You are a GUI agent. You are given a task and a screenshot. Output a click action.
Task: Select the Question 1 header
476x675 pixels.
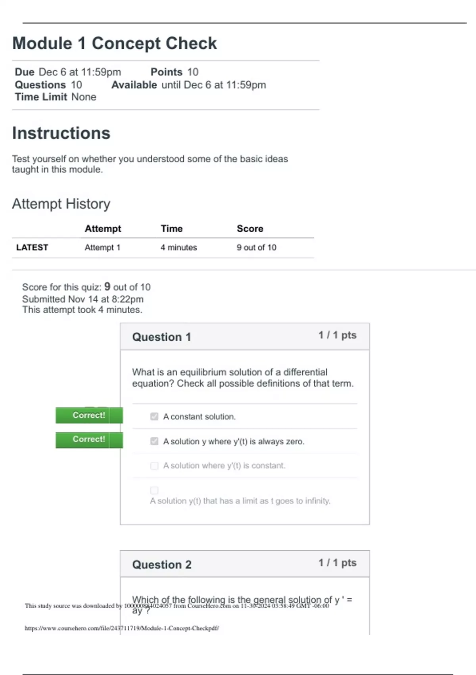coord(161,337)
